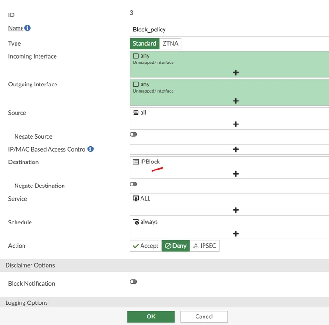
Task: Click the info icon next to Name
Action: (x=27, y=28)
